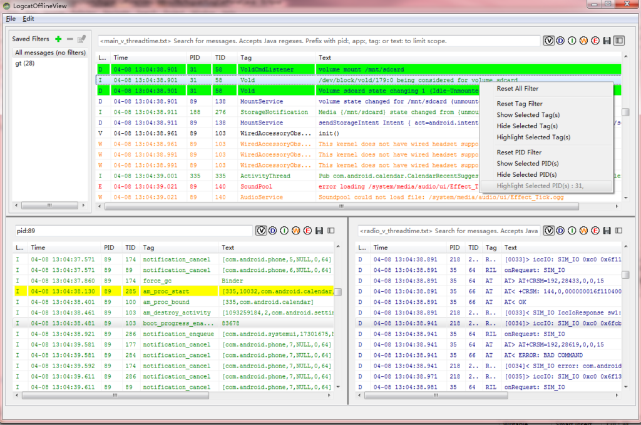Click pid:89 panel horizontal scrollbar thumb
641x425 pixels.
tap(115, 395)
